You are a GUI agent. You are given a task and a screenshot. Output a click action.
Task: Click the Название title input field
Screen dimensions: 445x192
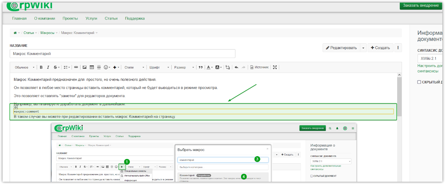point(122,54)
